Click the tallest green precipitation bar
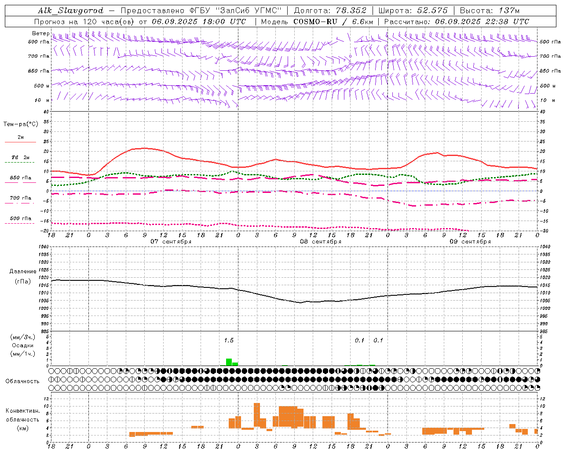This screenshot has width=563, height=450. pyautogui.click(x=229, y=362)
